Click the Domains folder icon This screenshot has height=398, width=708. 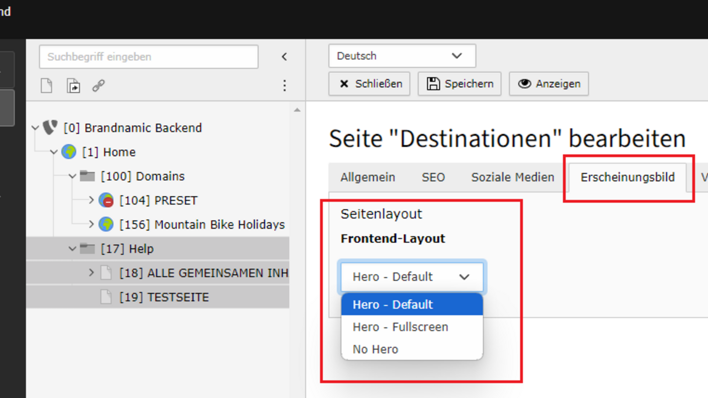pos(87,176)
